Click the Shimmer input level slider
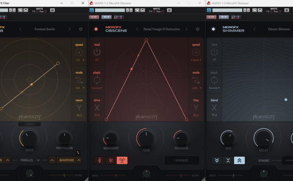Image resolution: width=293 pixels, height=181 pixels. pyautogui.click(x=230, y=176)
